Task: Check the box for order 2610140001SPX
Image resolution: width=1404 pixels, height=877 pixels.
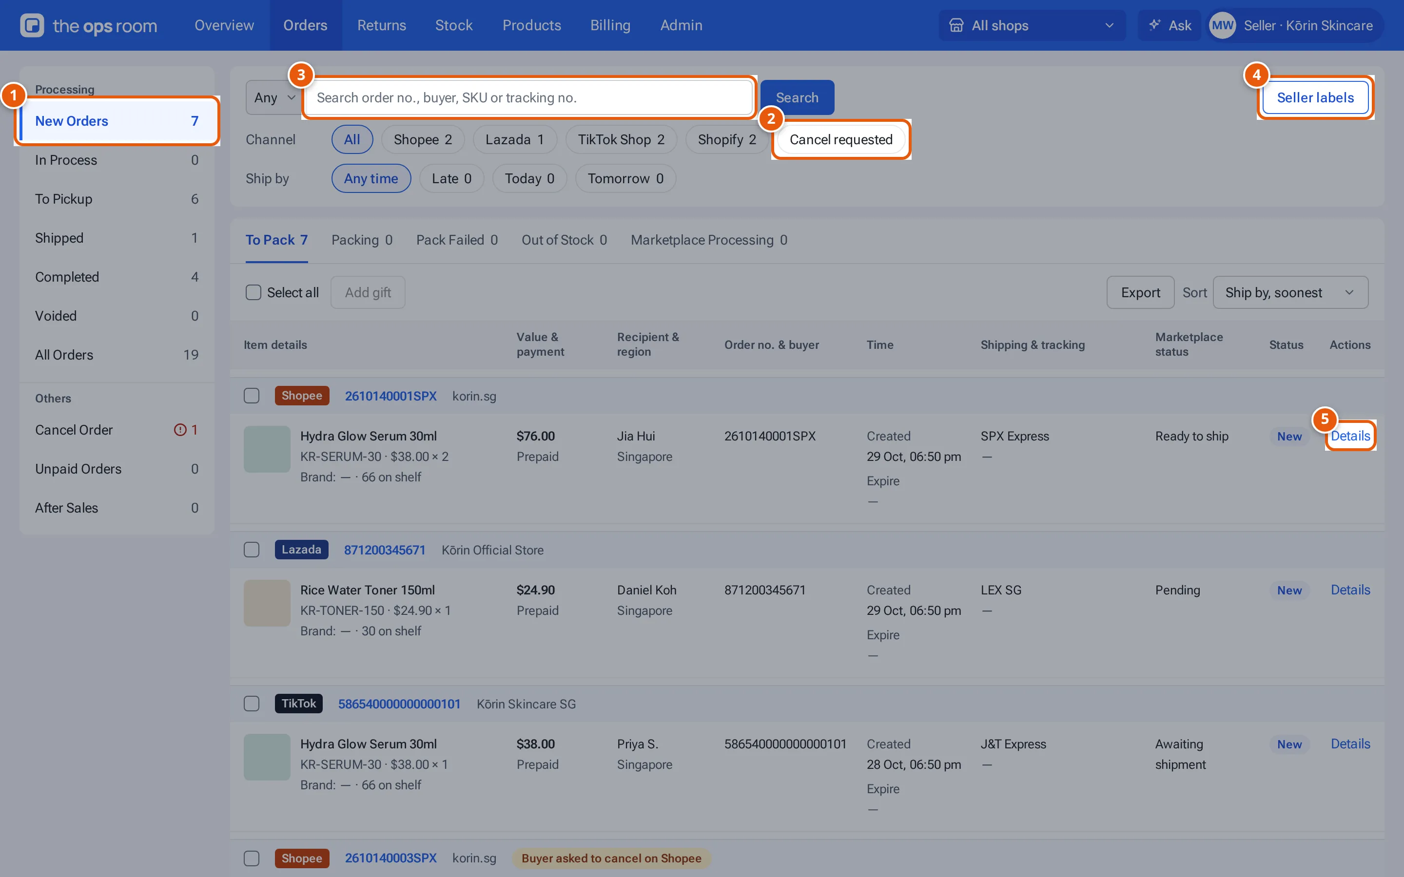Action: click(x=252, y=396)
